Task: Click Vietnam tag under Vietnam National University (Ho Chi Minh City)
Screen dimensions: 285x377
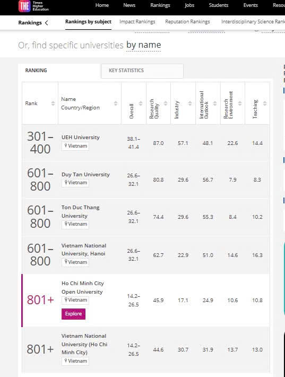Action: point(75,361)
